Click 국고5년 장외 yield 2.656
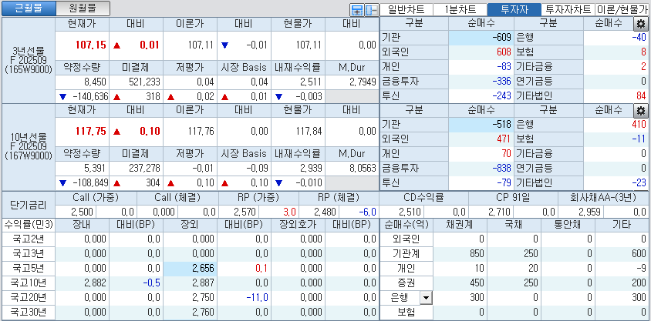The image size is (651, 321). pyautogui.click(x=203, y=269)
